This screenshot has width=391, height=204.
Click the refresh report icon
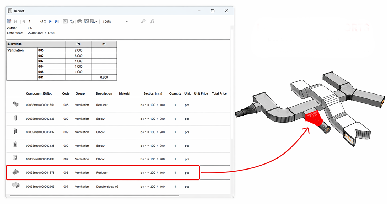pos(72,21)
